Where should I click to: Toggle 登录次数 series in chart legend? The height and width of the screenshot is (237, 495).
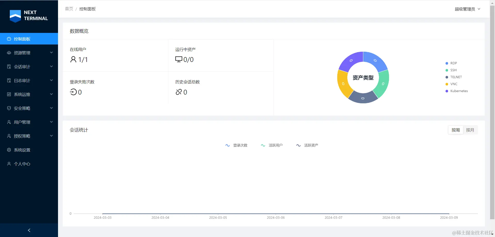[236, 145]
